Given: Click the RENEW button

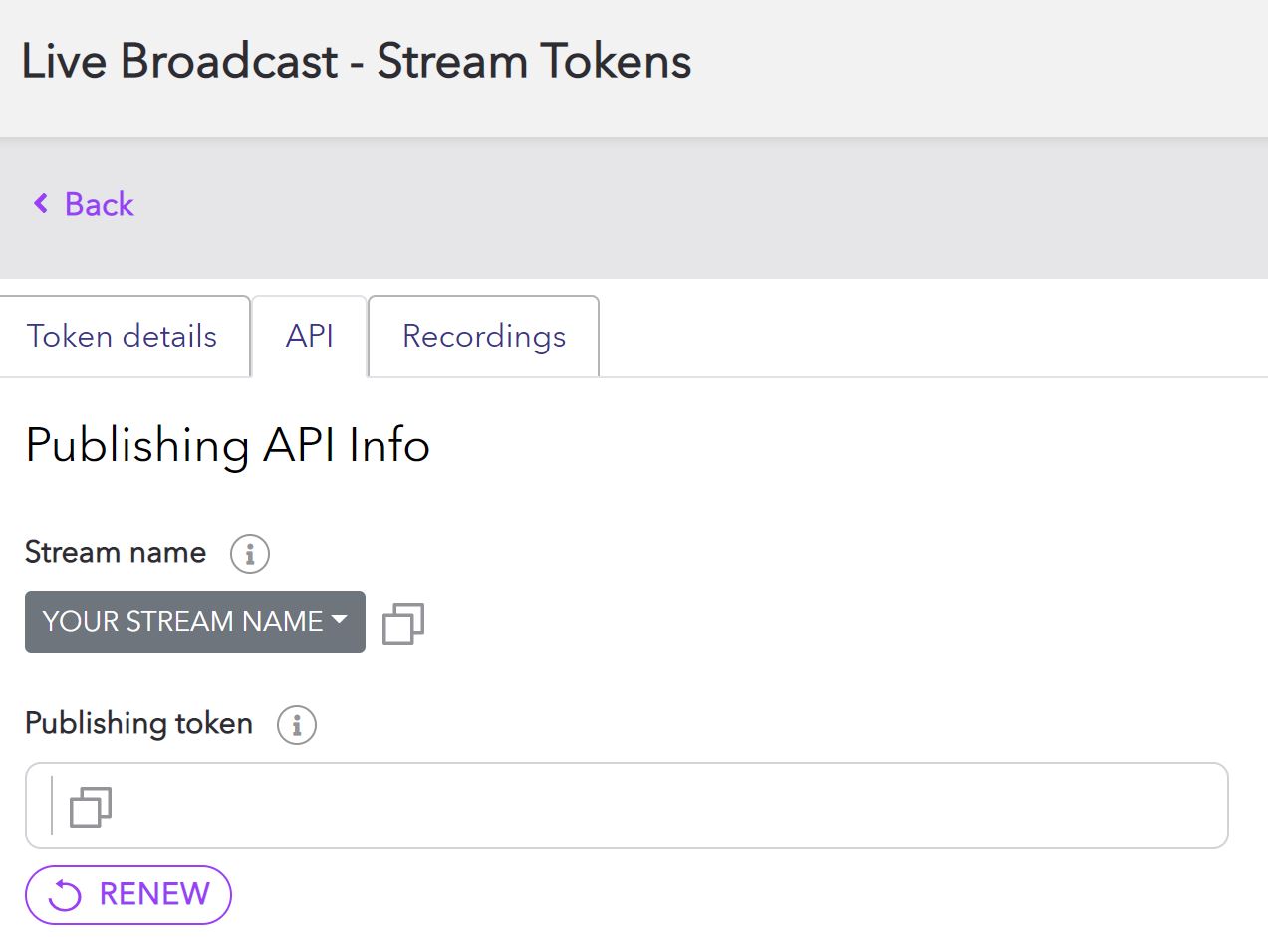Looking at the screenshot, I should [127, 894].
